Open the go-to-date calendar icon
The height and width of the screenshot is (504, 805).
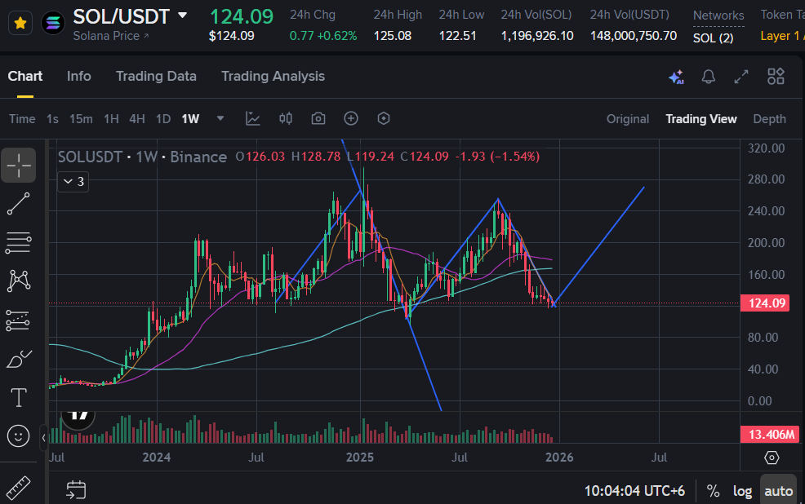(x=76, y=489)
